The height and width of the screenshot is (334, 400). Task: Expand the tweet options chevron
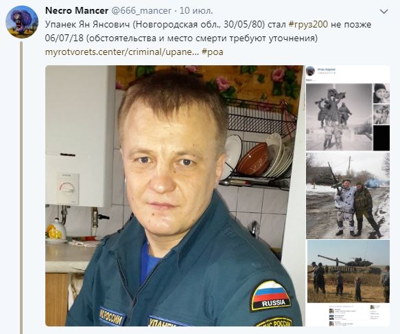coord(384,12)
